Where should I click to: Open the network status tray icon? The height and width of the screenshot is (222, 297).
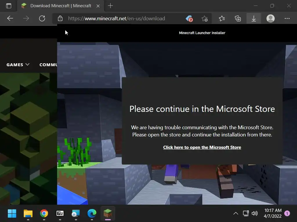pos(246,214)
